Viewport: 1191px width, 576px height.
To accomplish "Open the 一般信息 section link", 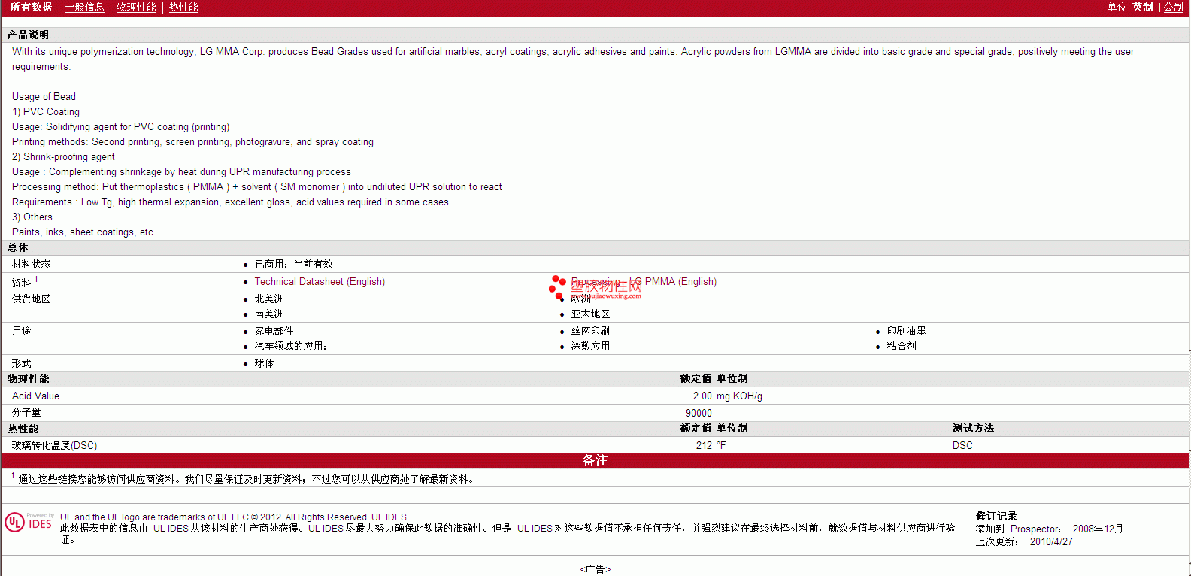I will (85, 8).
